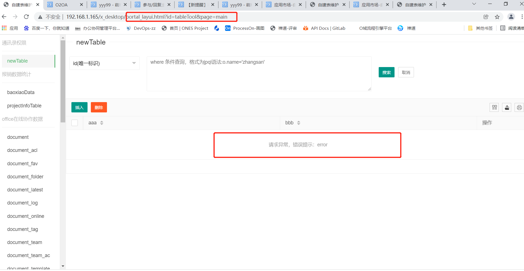This screenshot has width=524, height=271.
Task: Click the browser address bar URL
Action: (x=147, y=17)
